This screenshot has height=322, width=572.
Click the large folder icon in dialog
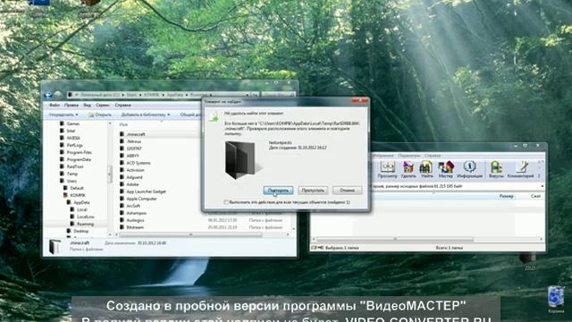coord(241,159)
